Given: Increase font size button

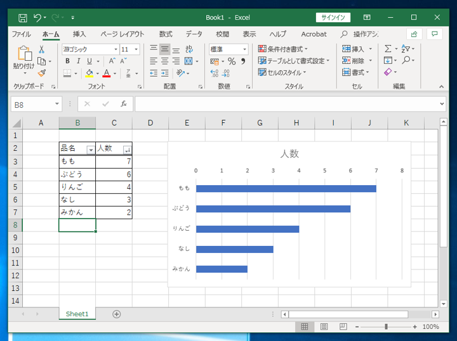Looking at the screenshot, I should [112, 61].
